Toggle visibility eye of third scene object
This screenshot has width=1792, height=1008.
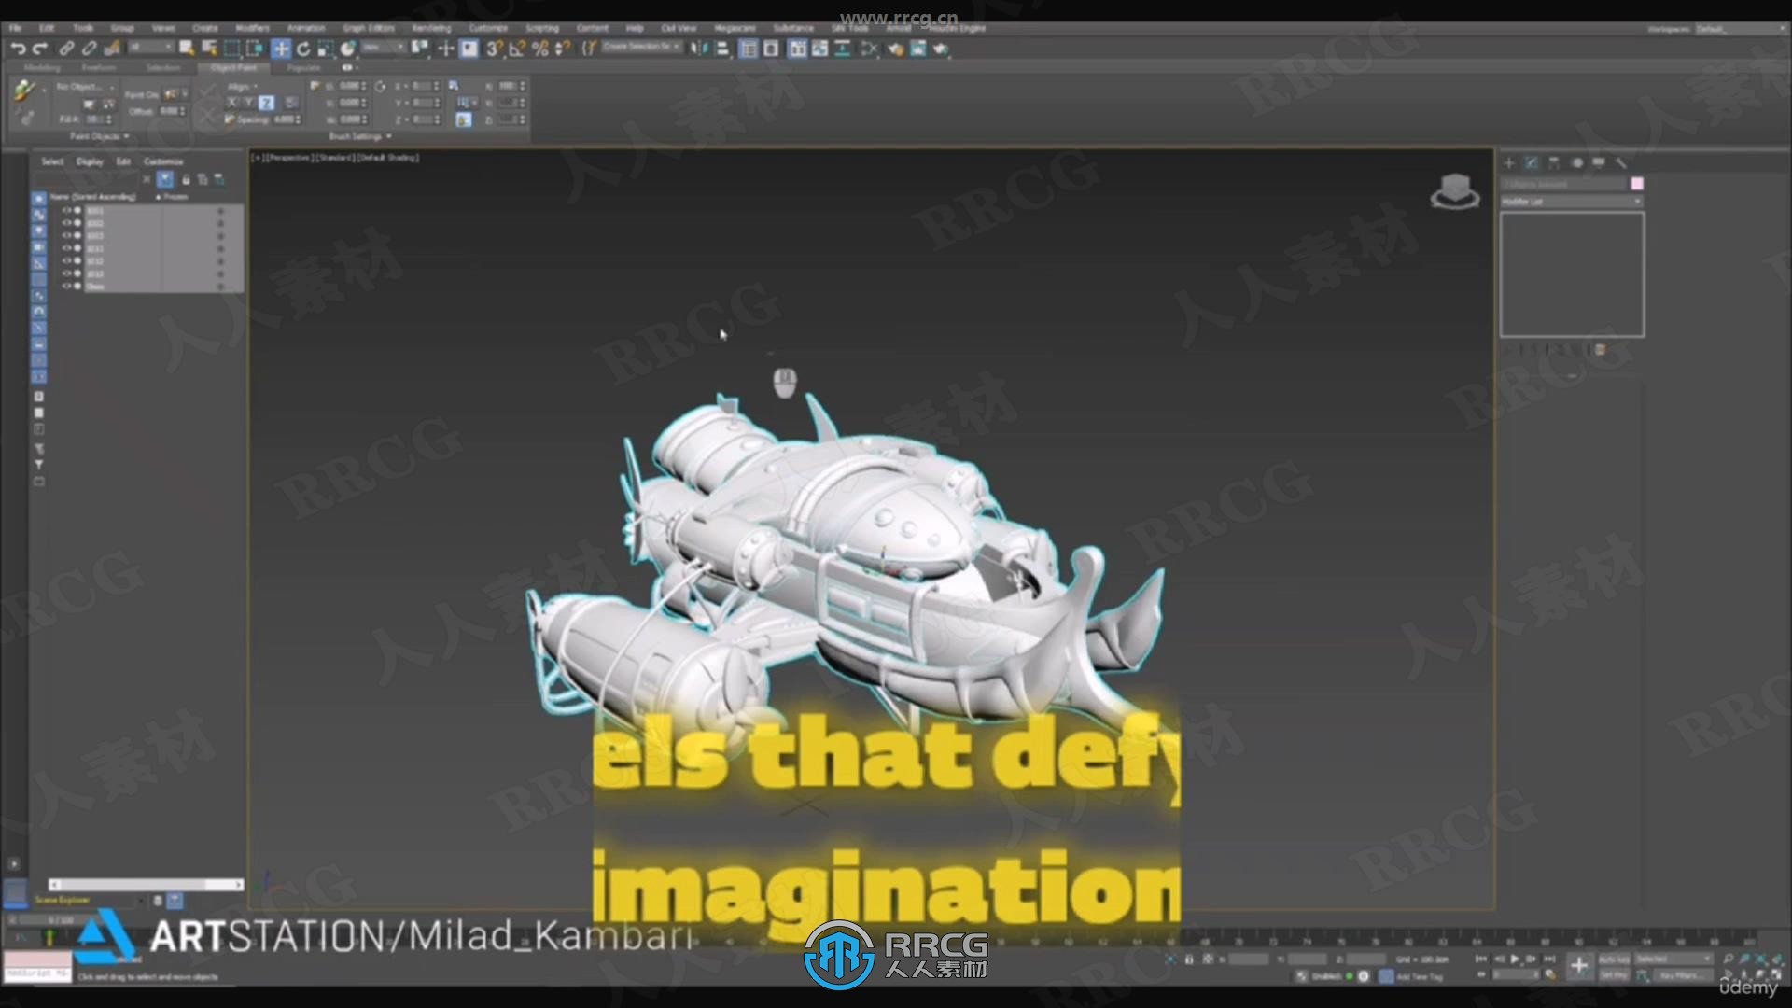click(x=66, y=236)
